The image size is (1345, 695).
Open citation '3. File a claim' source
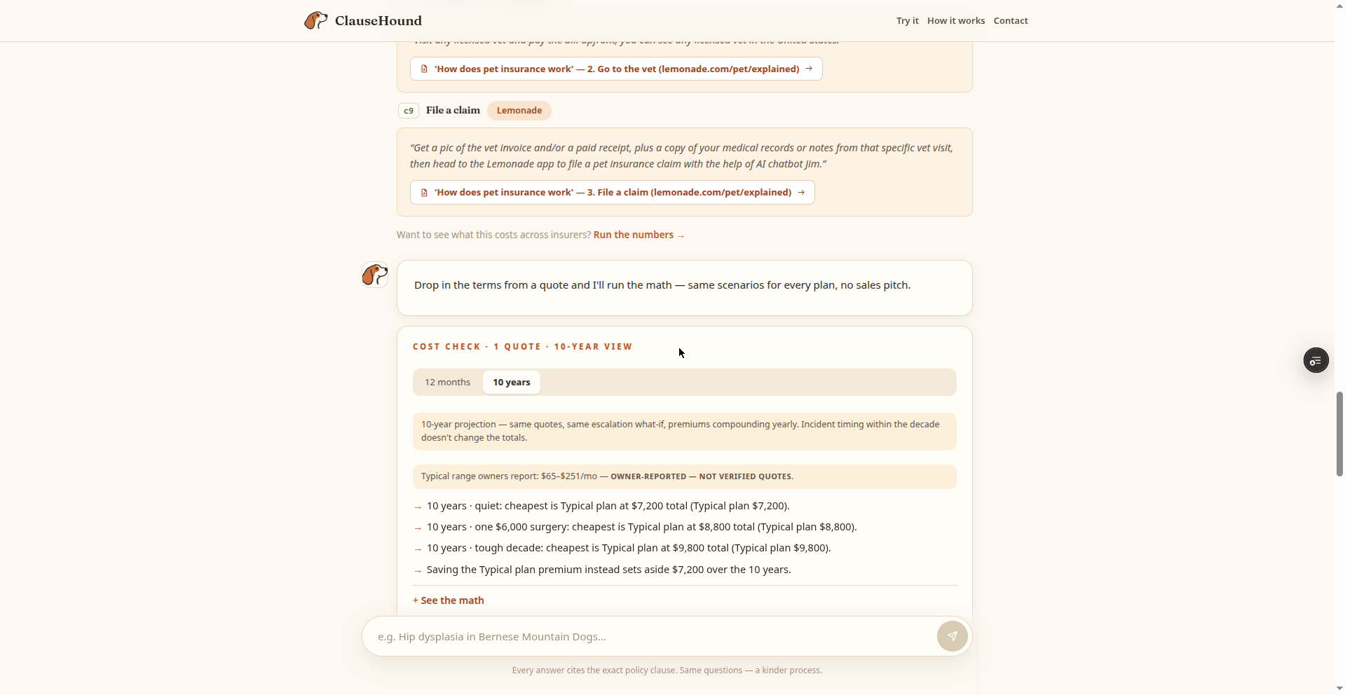click(612, 192)
